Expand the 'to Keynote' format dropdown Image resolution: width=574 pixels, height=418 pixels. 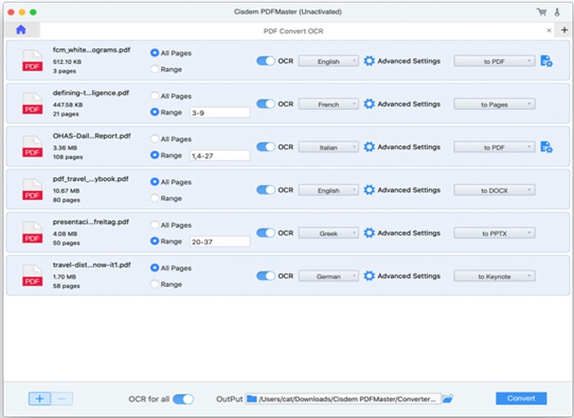tap(494, 276)
